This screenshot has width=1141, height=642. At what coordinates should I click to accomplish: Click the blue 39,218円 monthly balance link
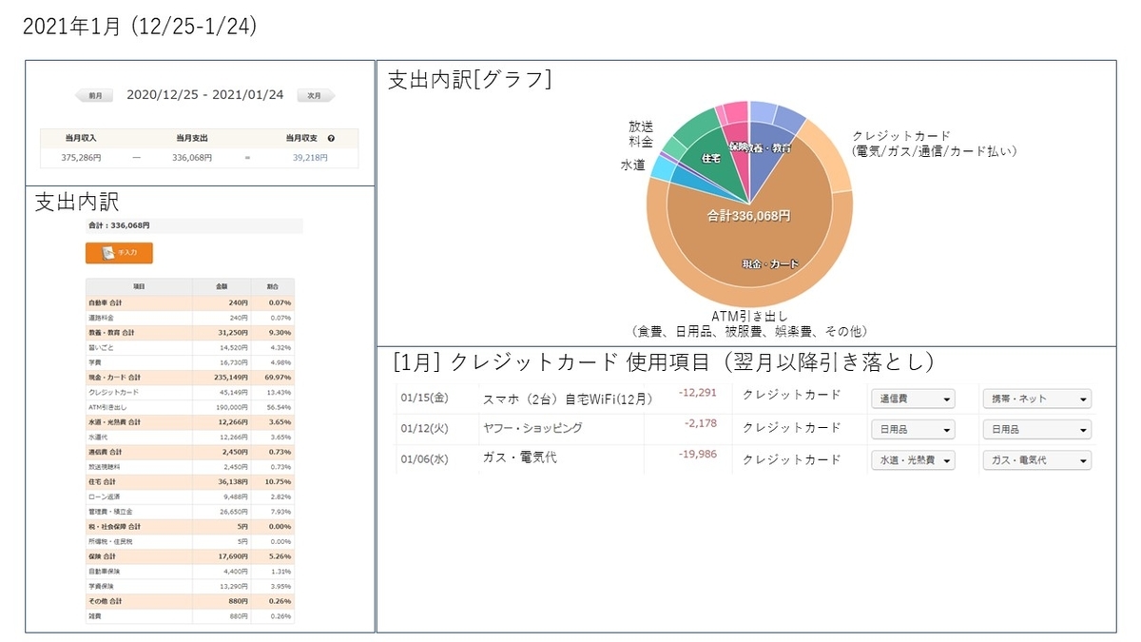(x=310, y=158)
